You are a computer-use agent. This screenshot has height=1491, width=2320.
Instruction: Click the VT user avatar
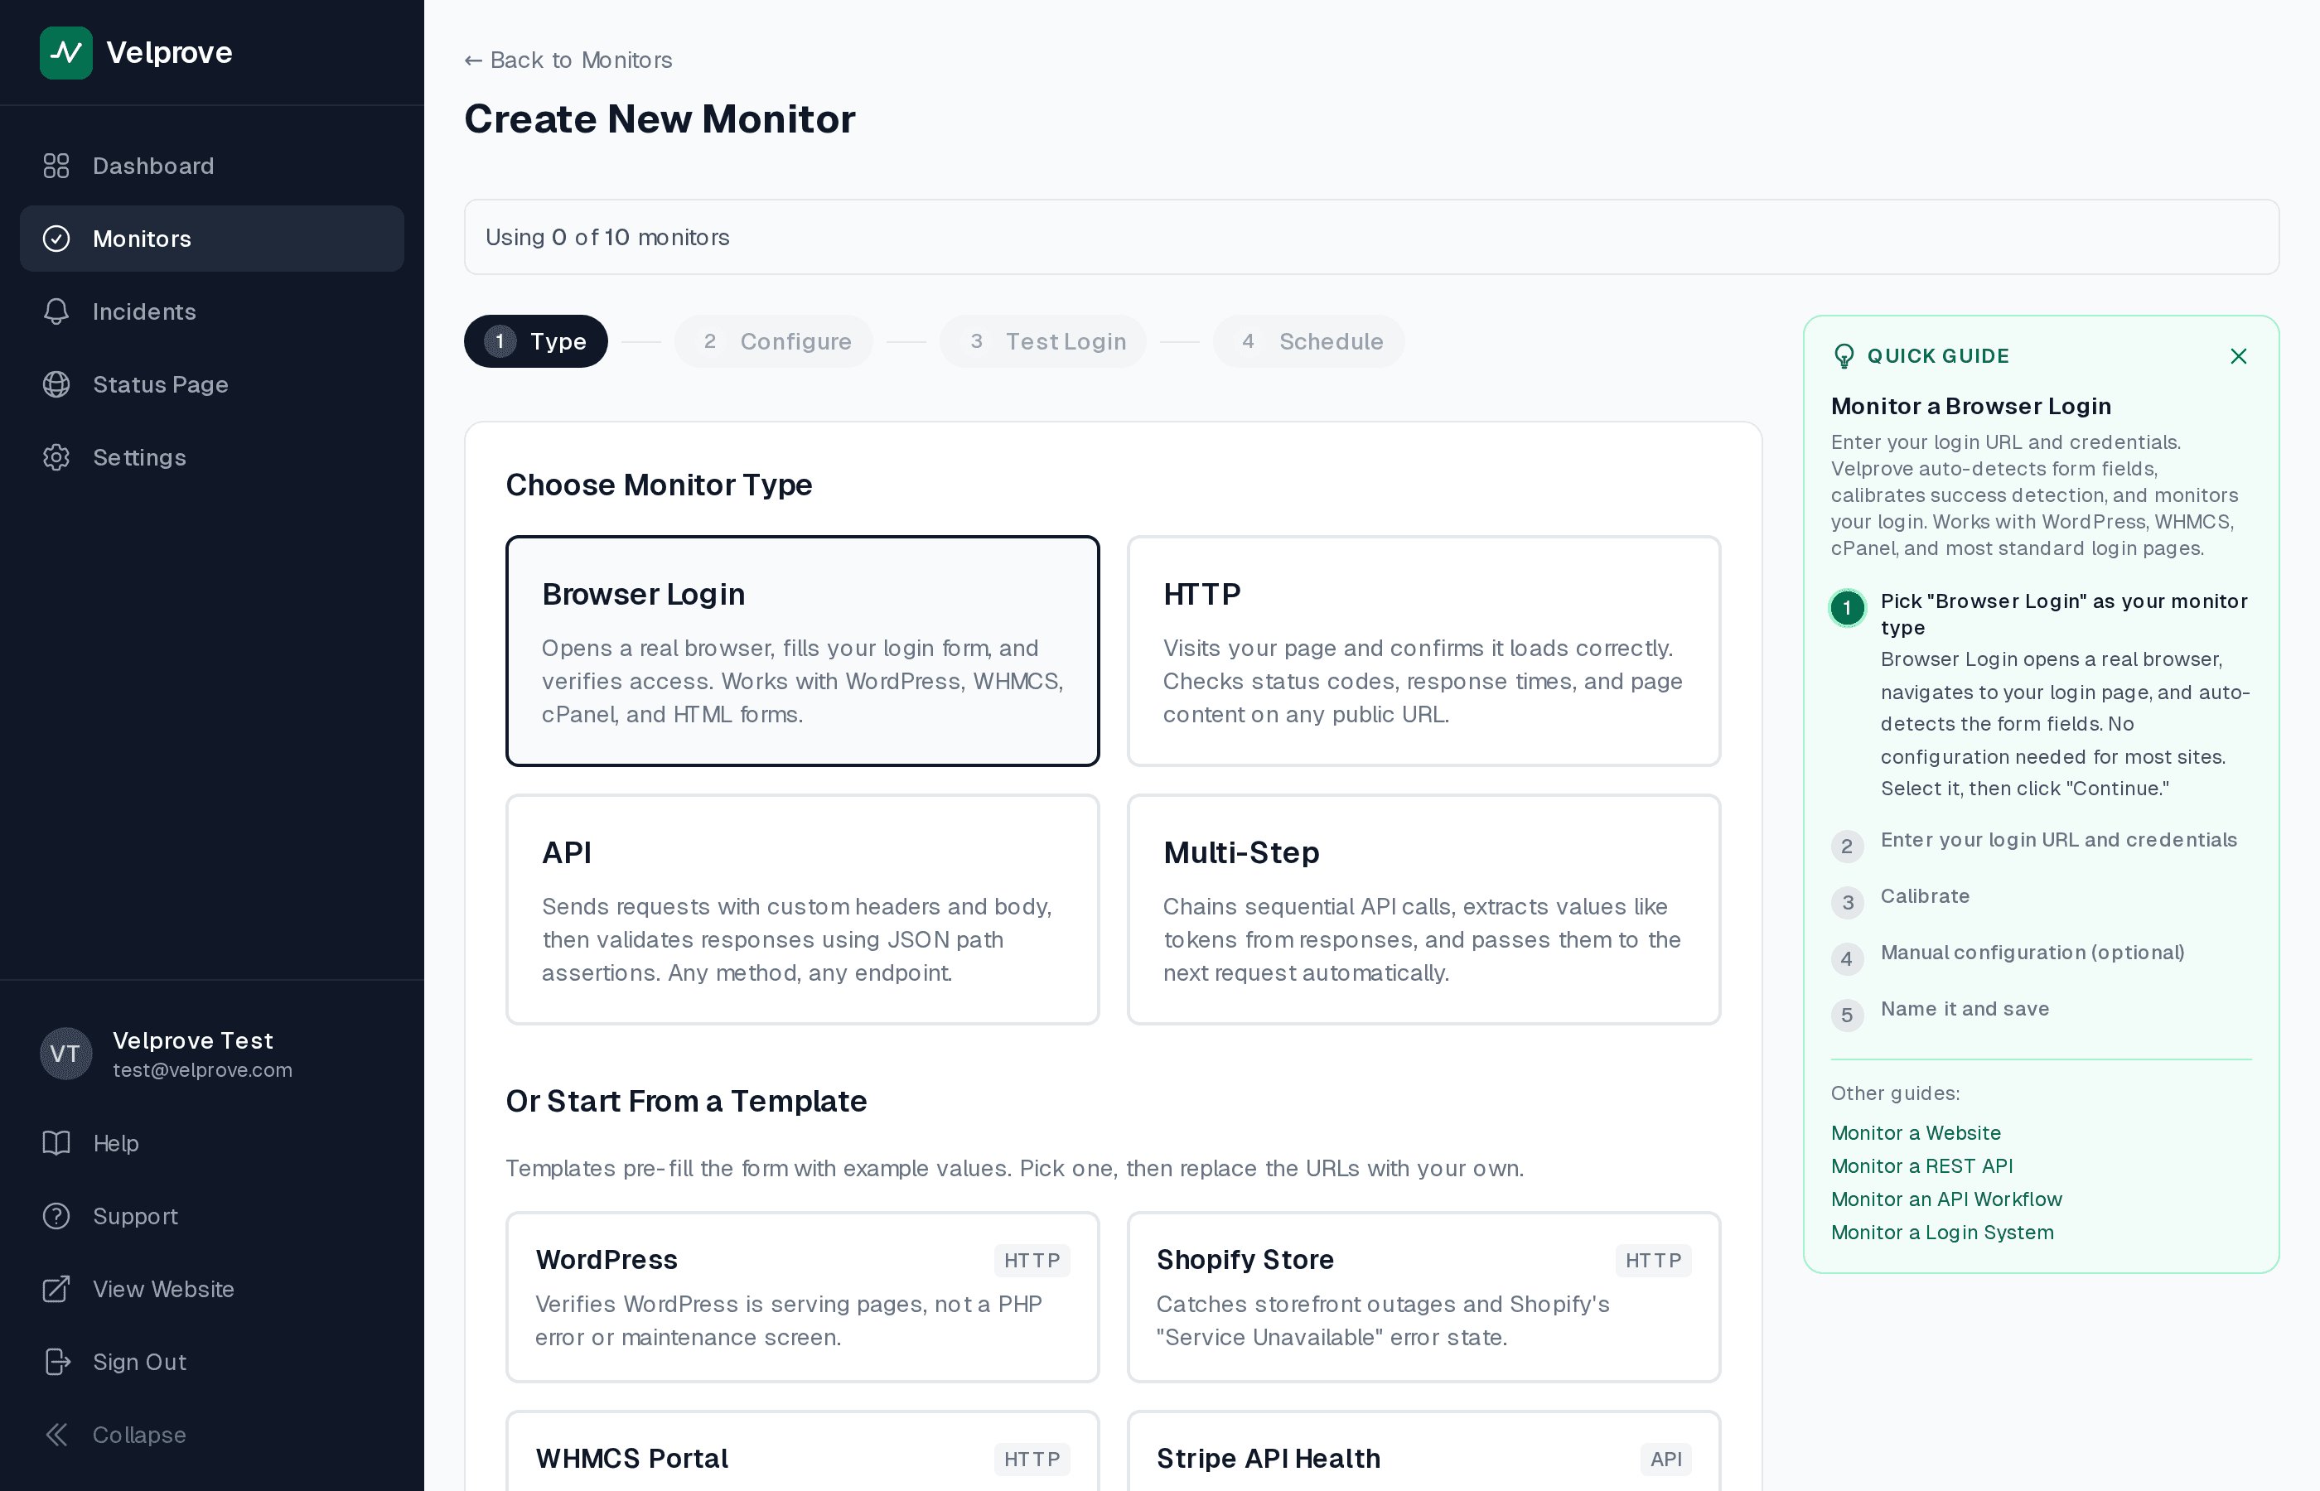pos(65,1054)
